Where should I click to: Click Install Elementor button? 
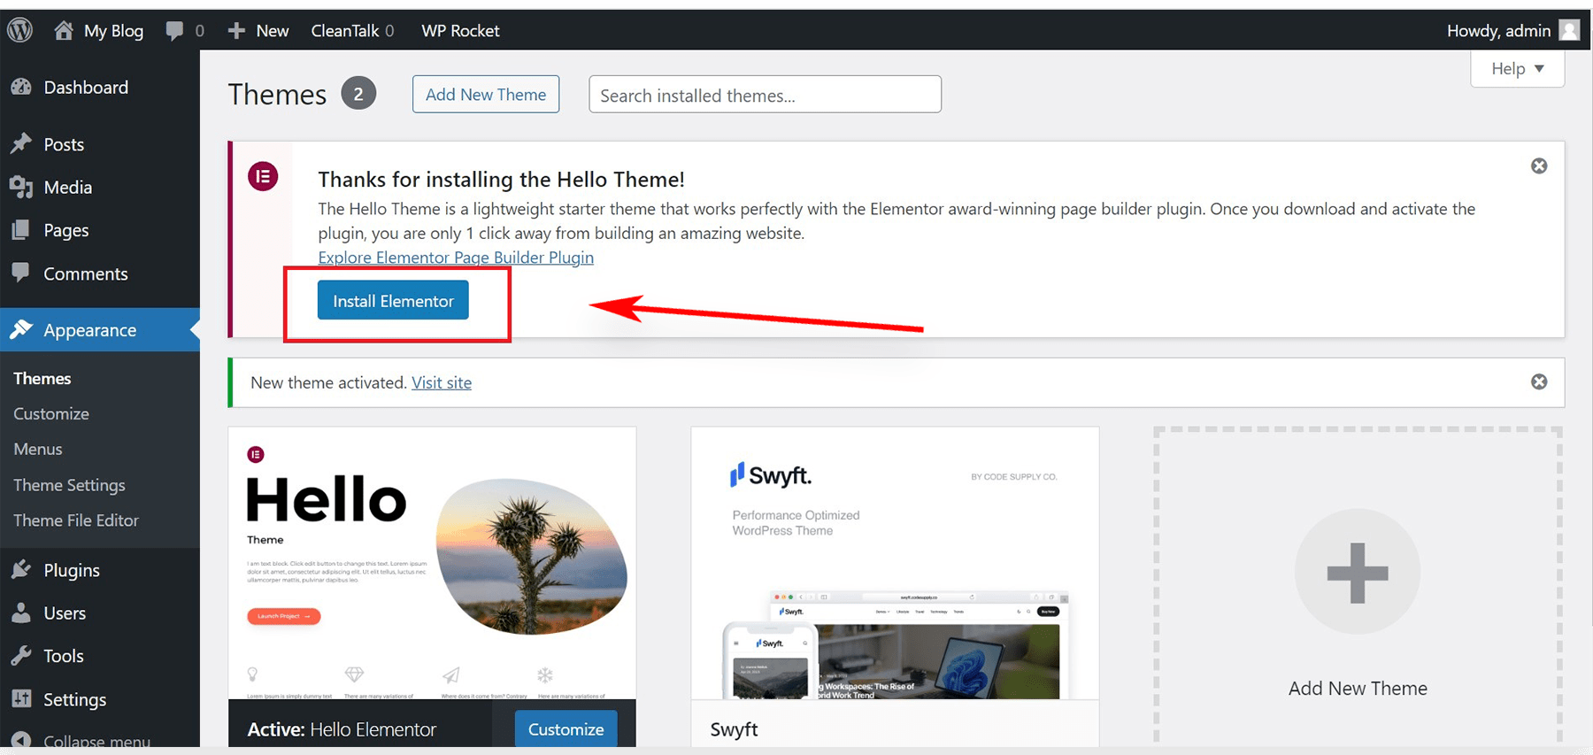point(393,301)
